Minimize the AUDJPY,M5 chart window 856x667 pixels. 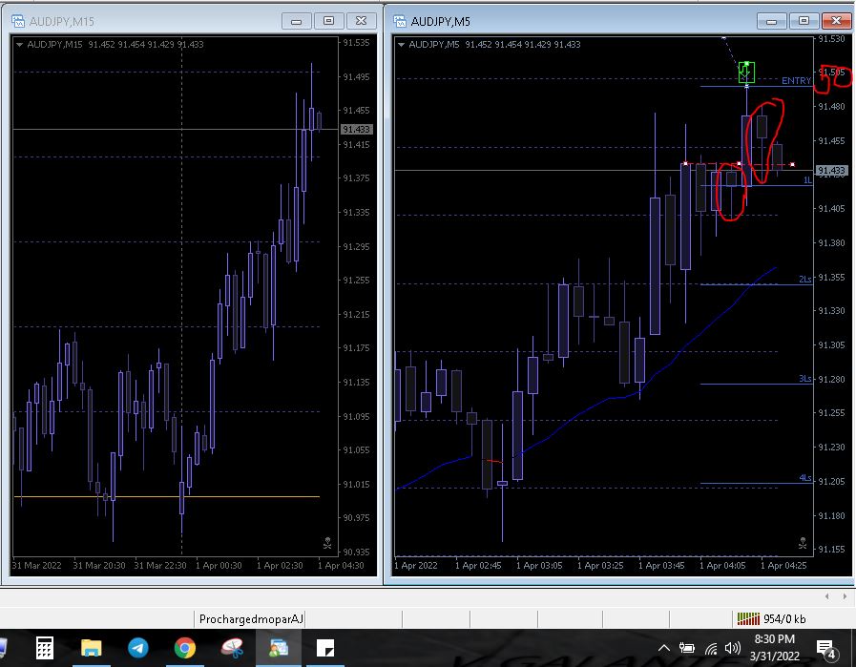[771, 21]
